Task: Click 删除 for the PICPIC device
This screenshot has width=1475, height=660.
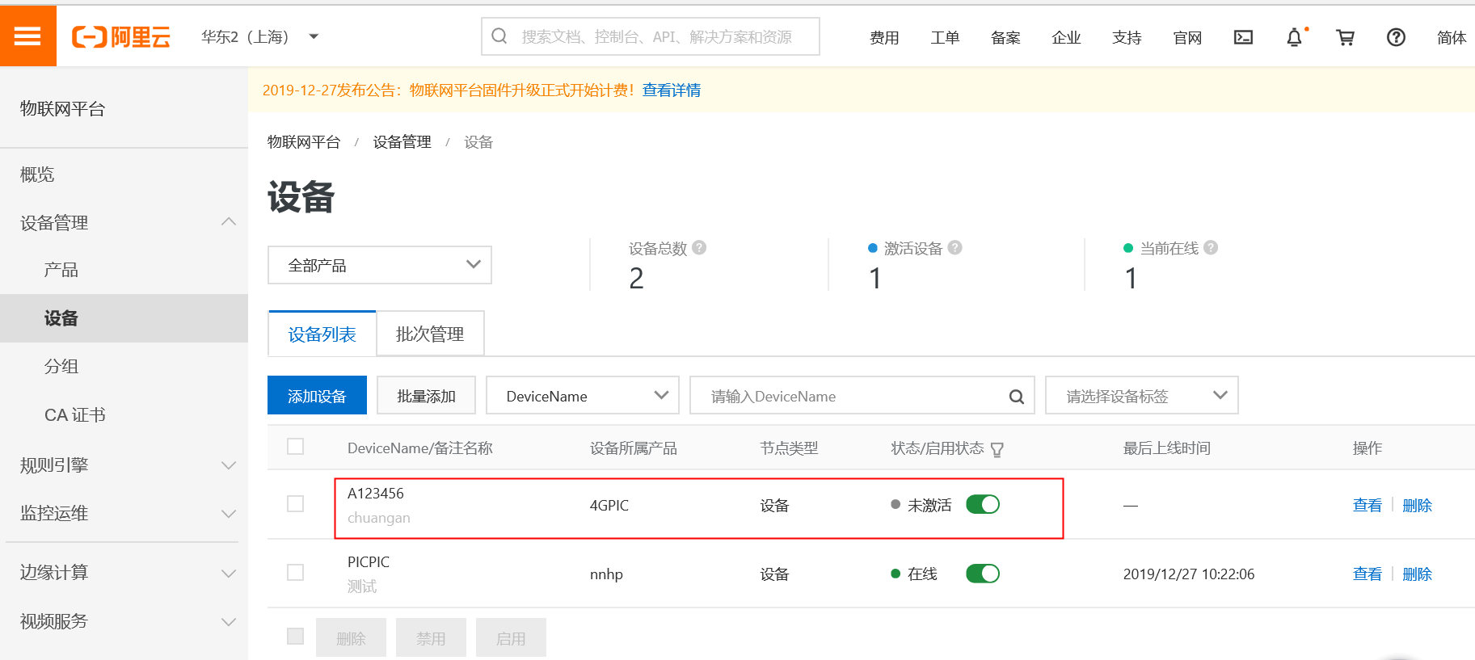Action: pyautogui.click(x=1418, y=574)
